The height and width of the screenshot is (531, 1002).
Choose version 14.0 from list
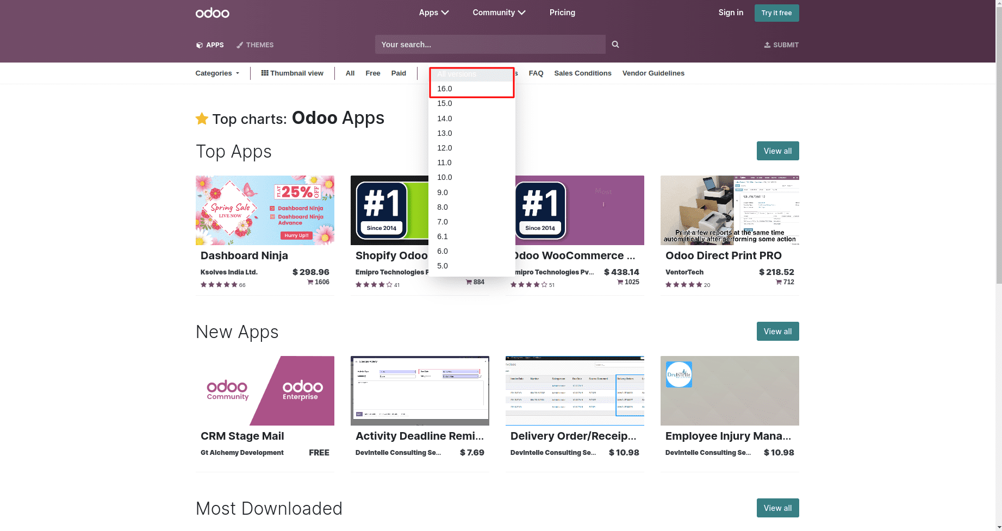coord(472,118)
